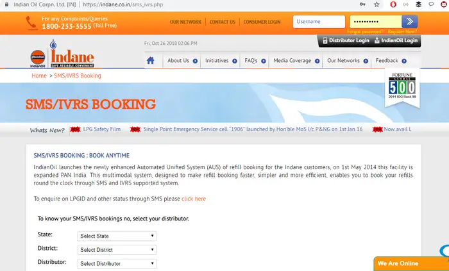This screenshot has width=449, height=271.
Task: Open the Feedback menu item
Action: click(387, 61)
